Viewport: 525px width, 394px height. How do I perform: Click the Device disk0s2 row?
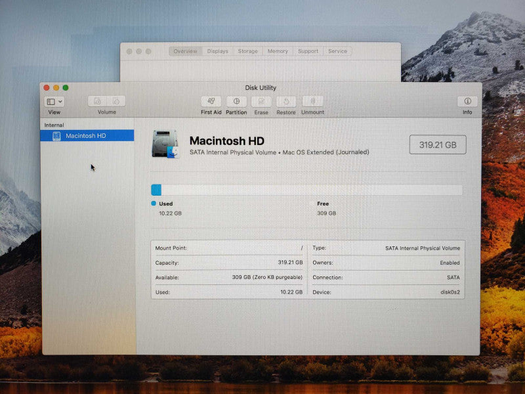click(386, 292)
